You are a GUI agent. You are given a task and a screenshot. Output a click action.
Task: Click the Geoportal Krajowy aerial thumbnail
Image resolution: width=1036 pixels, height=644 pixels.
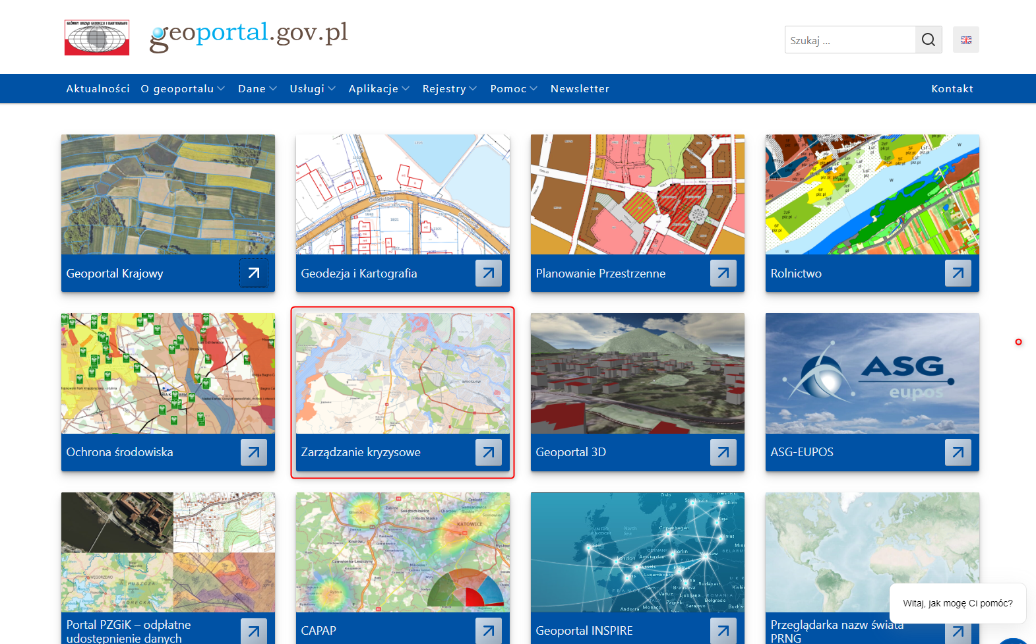[168, 194]
